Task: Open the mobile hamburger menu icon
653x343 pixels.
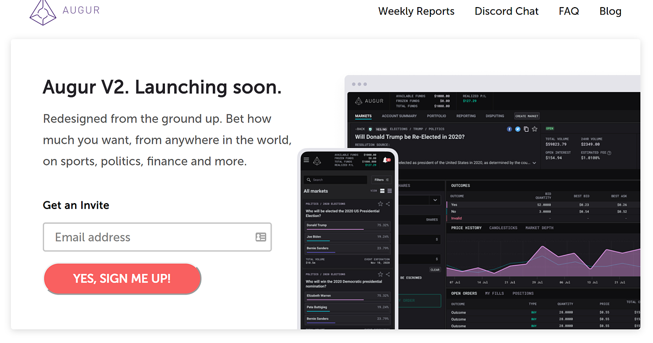Action: (x=306, y=160)
